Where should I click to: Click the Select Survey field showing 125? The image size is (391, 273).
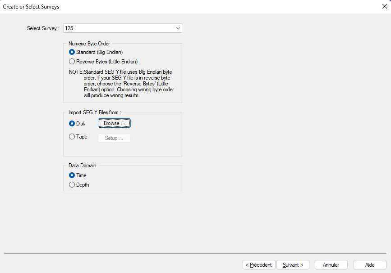[x=118, y=28]
